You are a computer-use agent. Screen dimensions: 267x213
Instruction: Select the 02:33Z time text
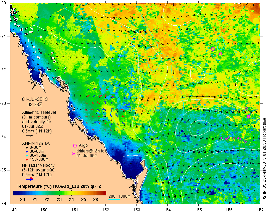(x=35, y=105)
